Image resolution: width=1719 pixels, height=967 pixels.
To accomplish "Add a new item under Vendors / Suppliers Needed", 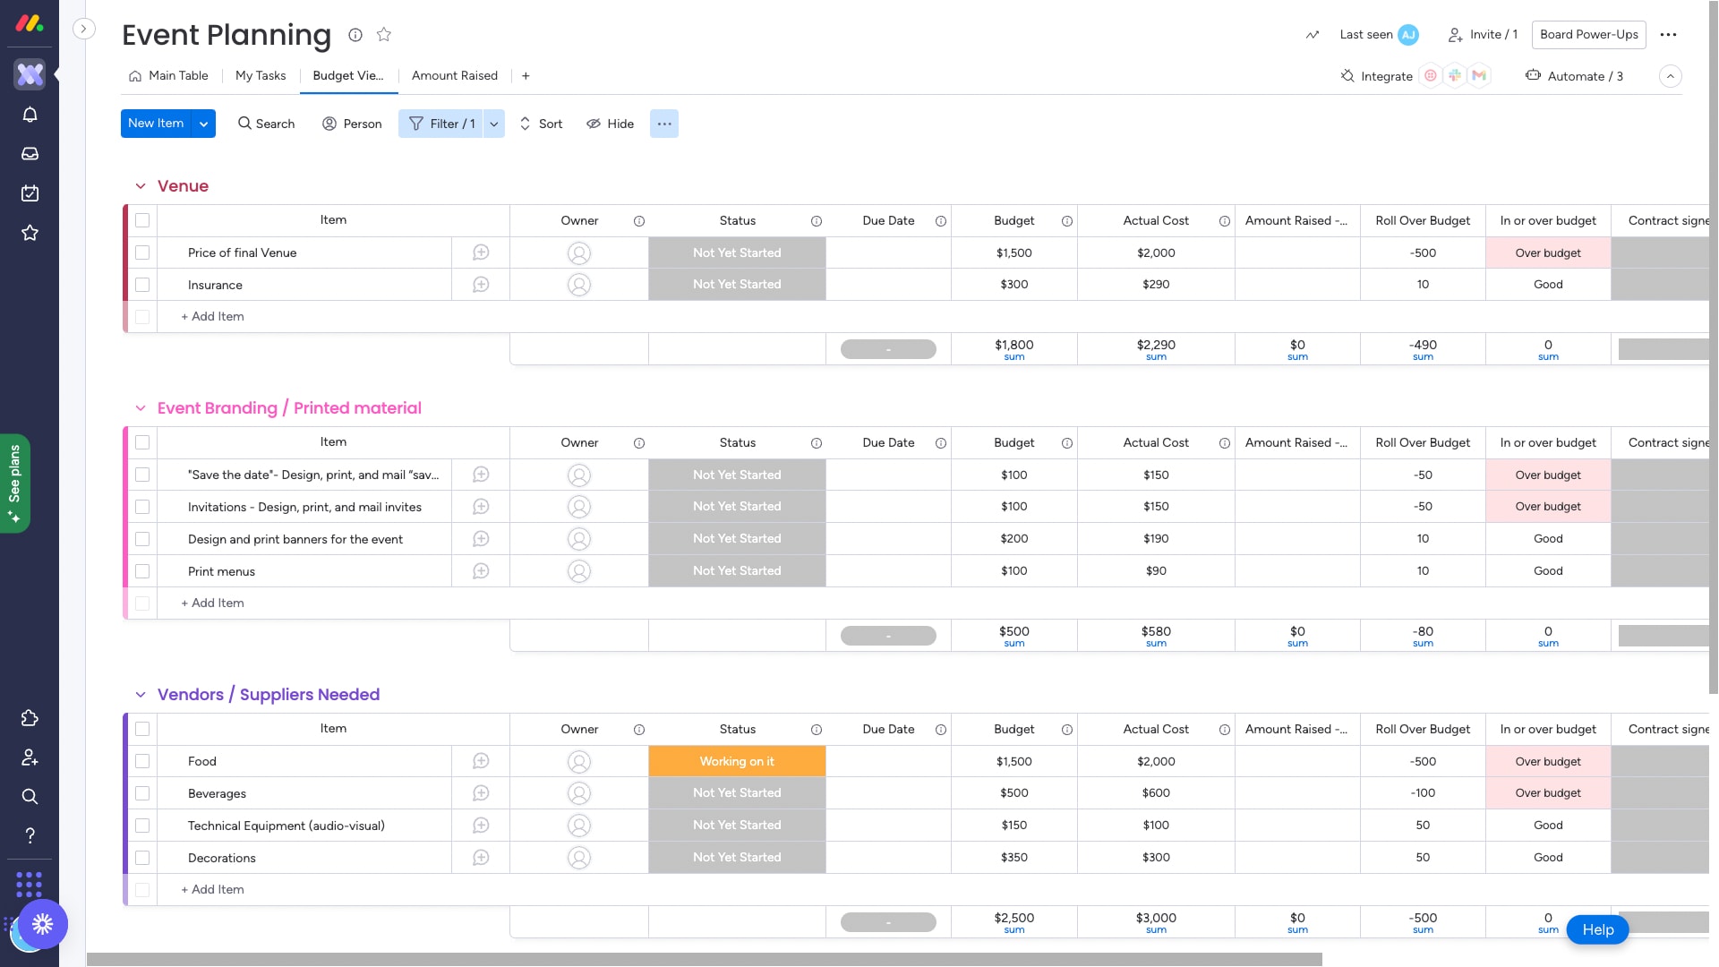I will 212,889.
